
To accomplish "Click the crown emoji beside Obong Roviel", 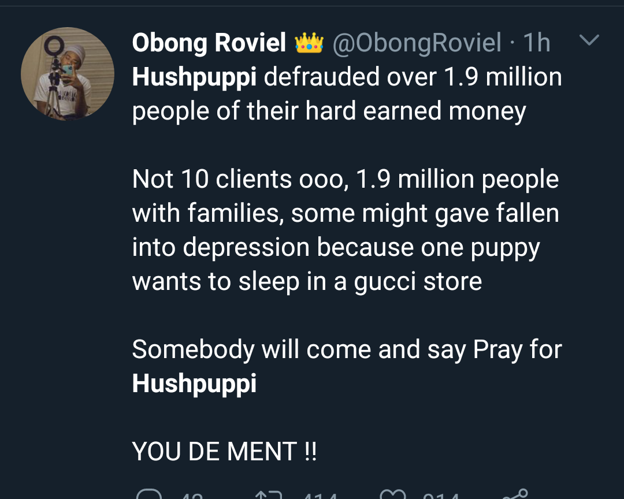I will (x=310, y=43).
